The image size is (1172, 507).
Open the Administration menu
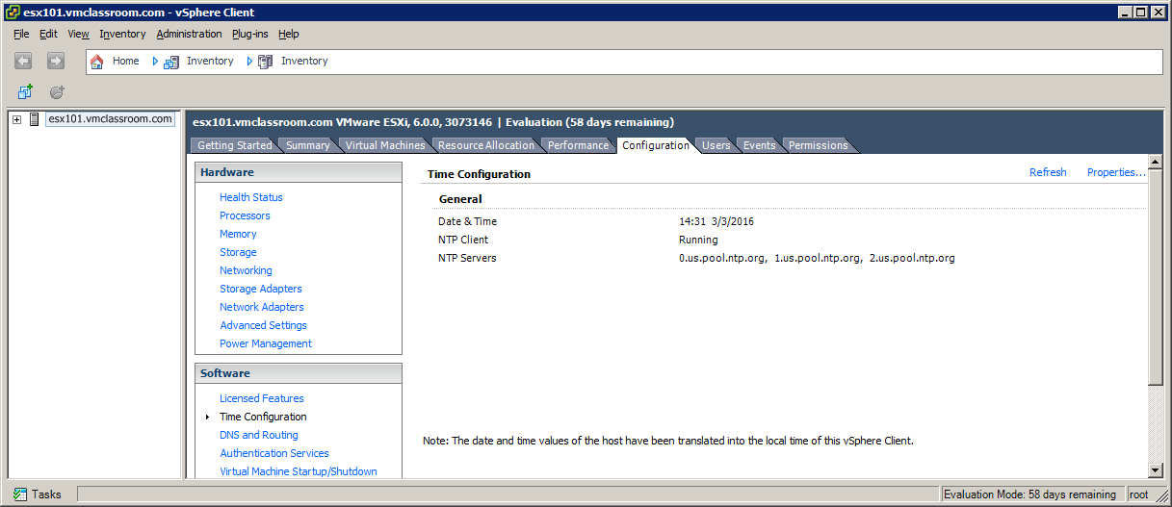pyautogui.click(x=189, y=34)
